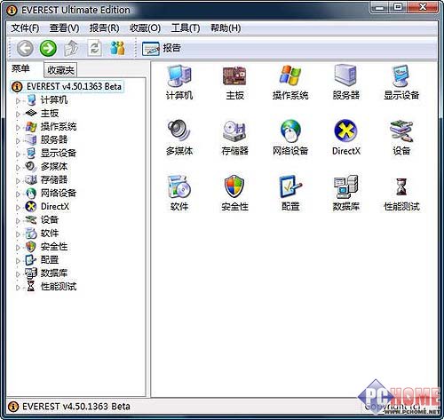Screen dimensions: 444x420
Task: Click the people (users) toolbar icon
Action: 117,48
